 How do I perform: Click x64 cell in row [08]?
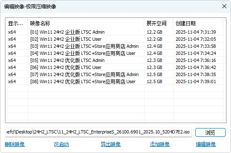12,81
